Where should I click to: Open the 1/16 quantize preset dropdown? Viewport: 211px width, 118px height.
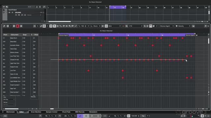(x=135, y=26)
